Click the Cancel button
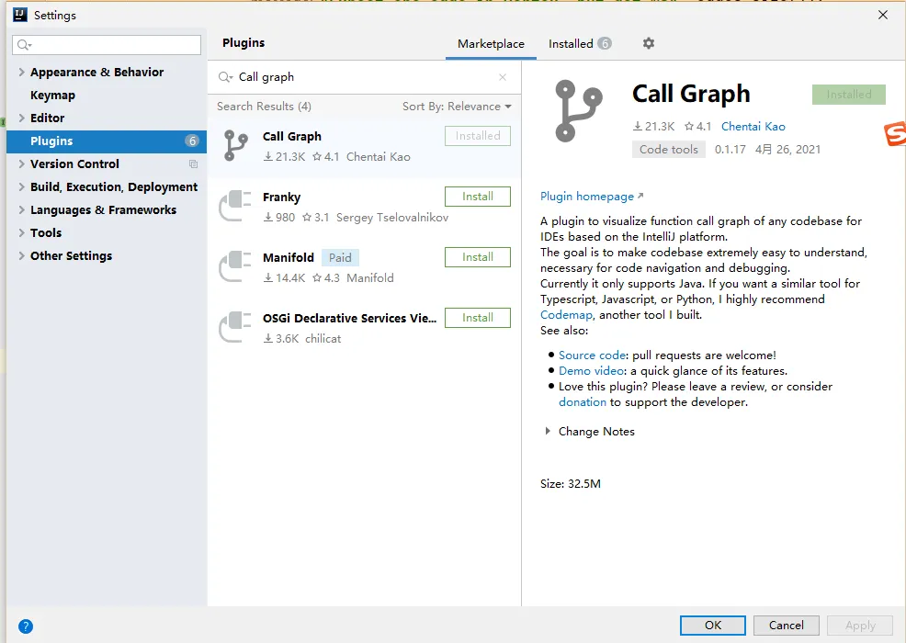The width and height of the screenshot is (906, 643). click(x=786, y=626)
